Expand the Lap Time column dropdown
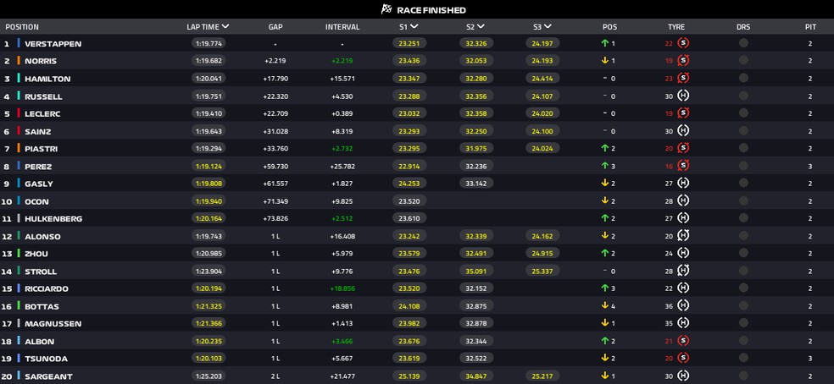834x384 pixels. pos(225,26)
